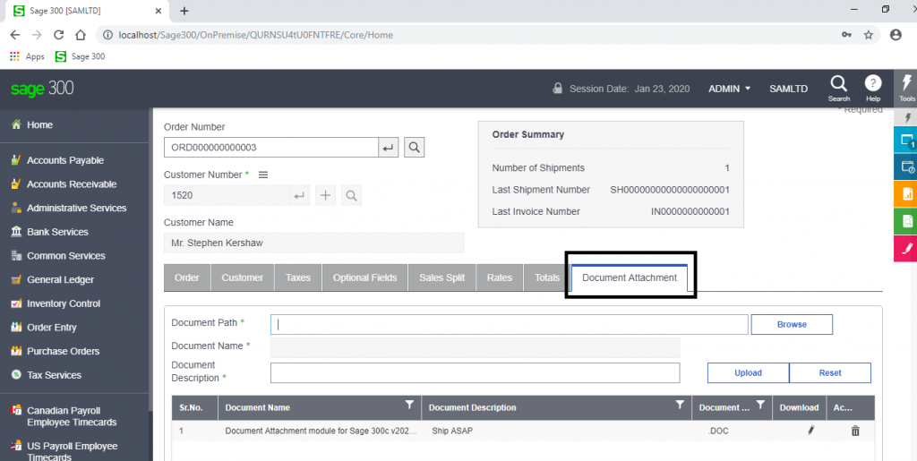Expand the ADMIN user dropdown

pos(729,89)
